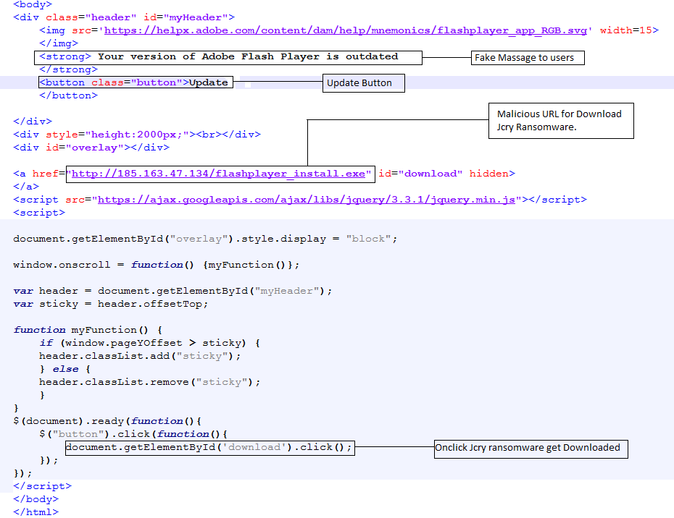Click the flashplayer_install.exe href URL
The width and height of the screenshot is (674, 518).
pos(218,174)
